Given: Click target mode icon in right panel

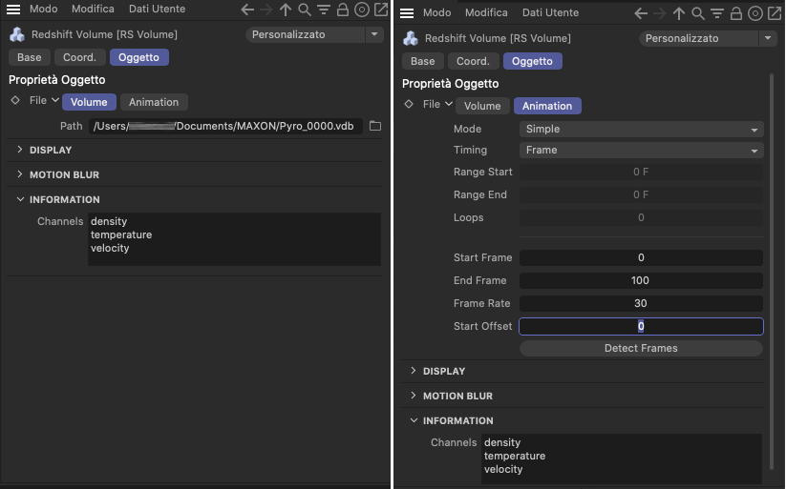Looking at the screenshot, I should pos(754,13).
